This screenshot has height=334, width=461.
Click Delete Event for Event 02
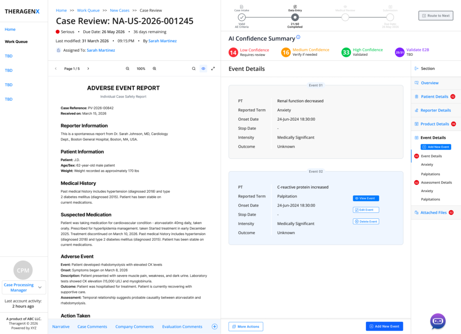366,221
